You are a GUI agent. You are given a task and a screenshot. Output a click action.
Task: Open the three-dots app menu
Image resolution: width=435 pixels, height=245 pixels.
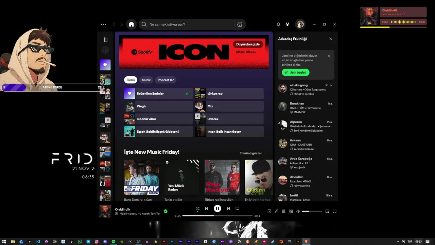(x=103, y=24)
